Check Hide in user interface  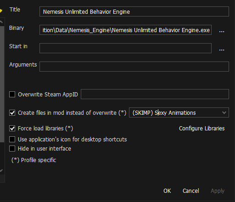[12, 149]
